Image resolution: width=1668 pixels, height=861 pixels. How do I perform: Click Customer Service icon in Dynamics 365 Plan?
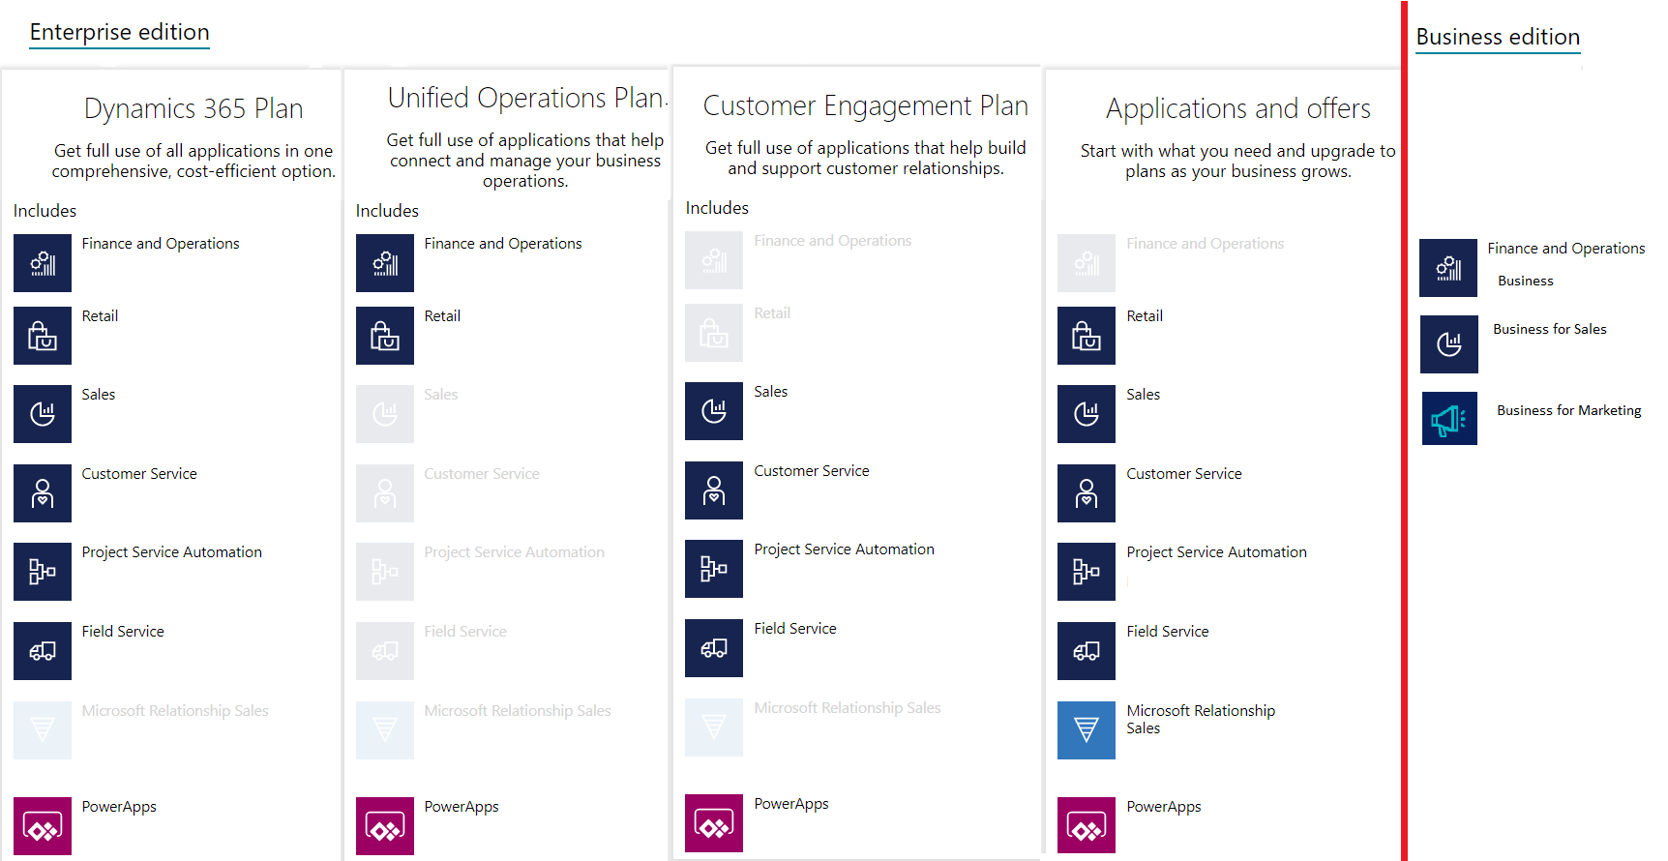(x=43, y=493)
